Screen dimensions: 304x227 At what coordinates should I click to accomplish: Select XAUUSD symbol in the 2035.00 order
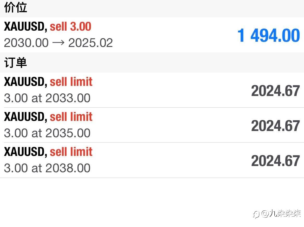click(25, 117)
